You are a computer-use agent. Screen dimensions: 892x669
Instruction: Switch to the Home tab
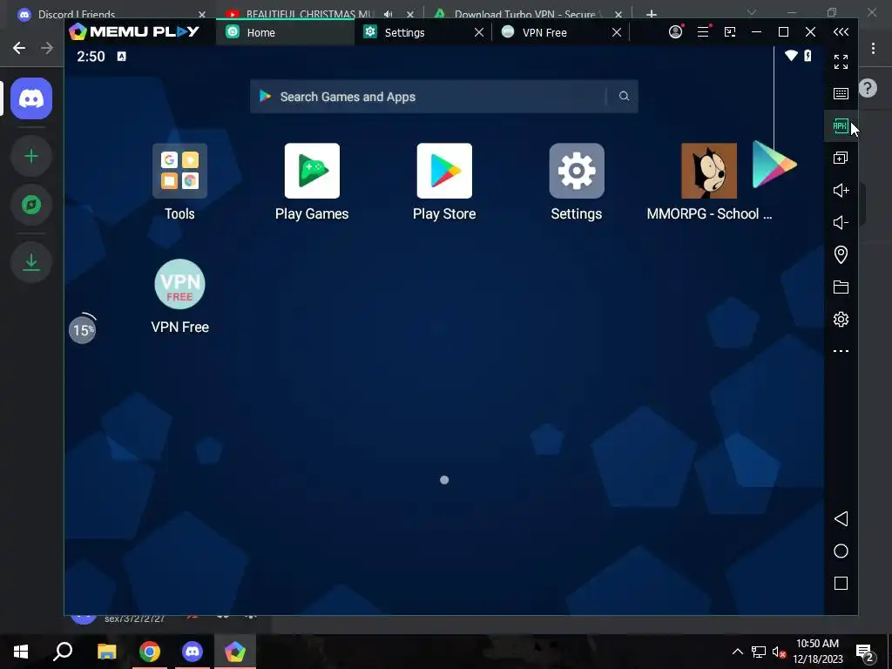click(x=285, y=32)
